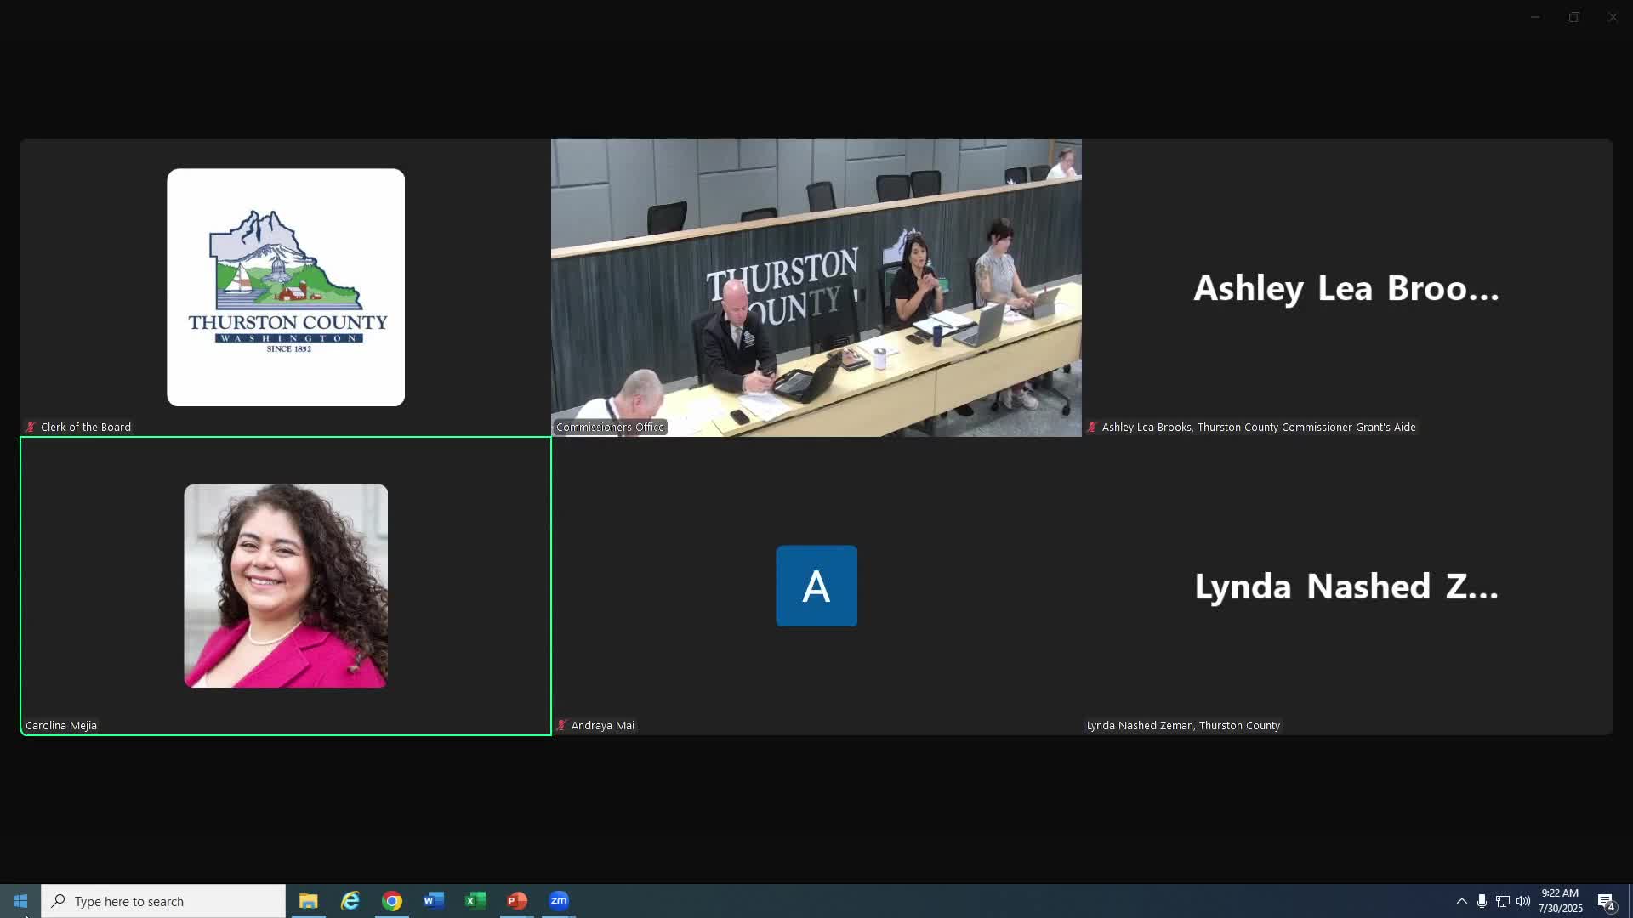Open PowerPoint from the taskbar

pos(517,901)
